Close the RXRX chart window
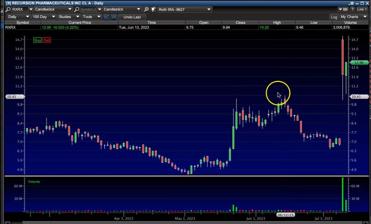This screenshot has width=371, height=224. click(x=367, y=3)
